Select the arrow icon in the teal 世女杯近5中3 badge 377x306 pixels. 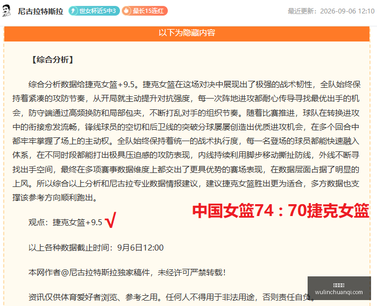[x=74, y=11]
